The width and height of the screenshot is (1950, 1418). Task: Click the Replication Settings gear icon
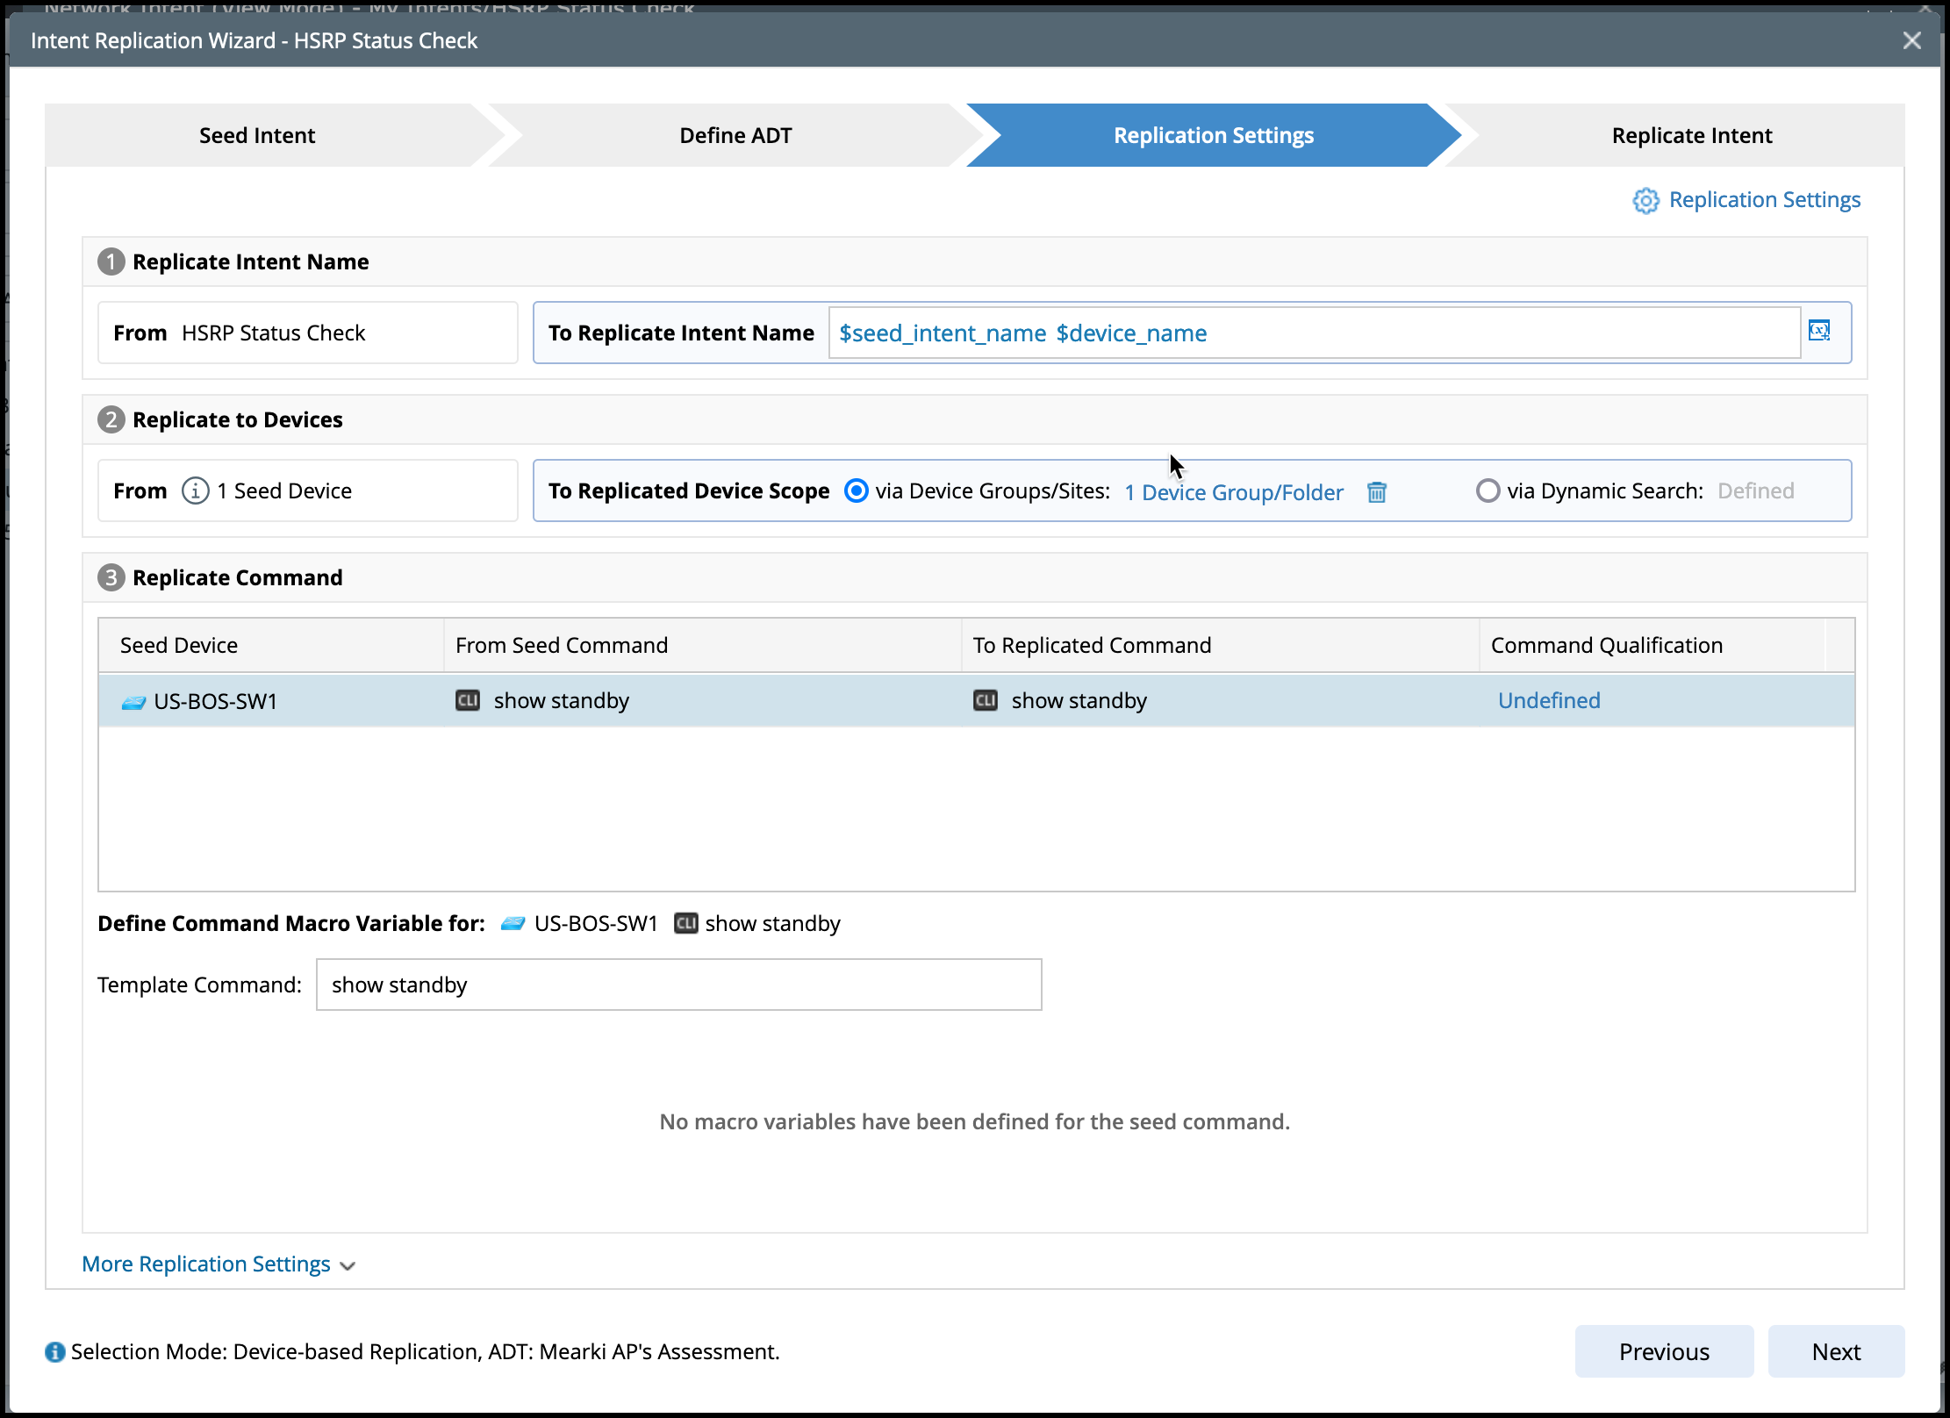point(1645,201)
